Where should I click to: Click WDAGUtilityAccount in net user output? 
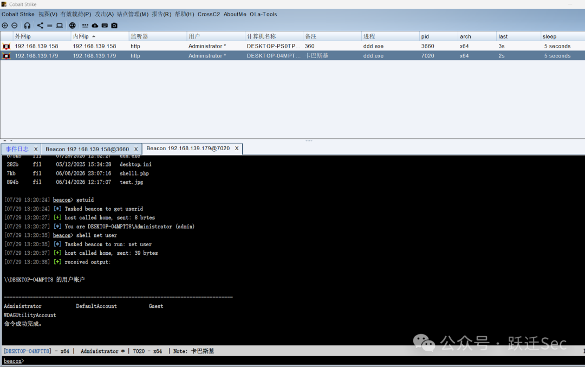tap(30, 315)
